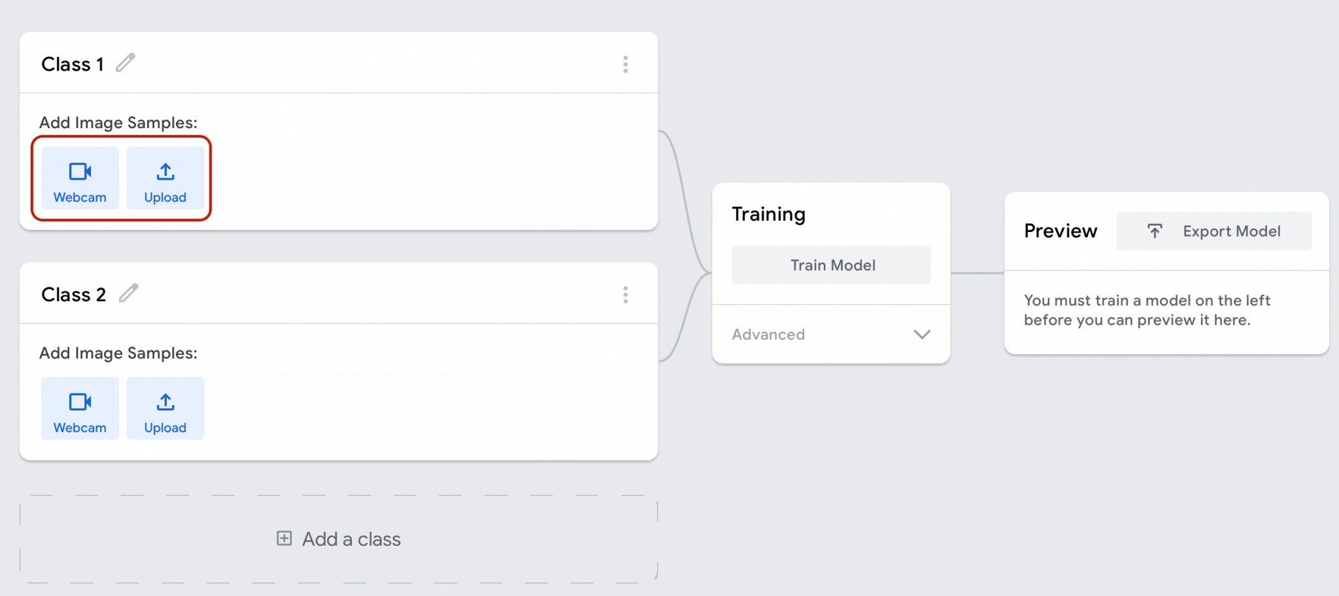Click the Export Model button label

coord(1232,231)
